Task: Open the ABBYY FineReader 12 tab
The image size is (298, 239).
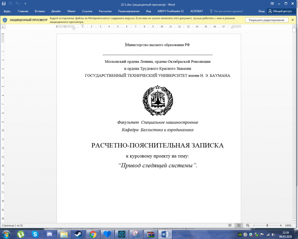Action: point(170,11)
